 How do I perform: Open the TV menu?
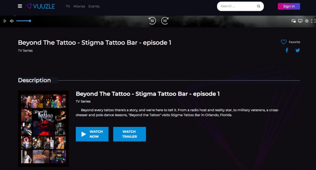click(x=68, y=6)
